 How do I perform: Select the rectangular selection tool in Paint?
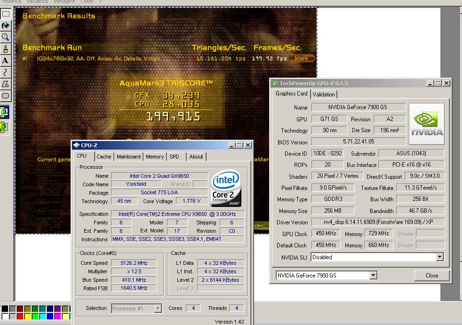pyautogui.click(x=6, y=14)
